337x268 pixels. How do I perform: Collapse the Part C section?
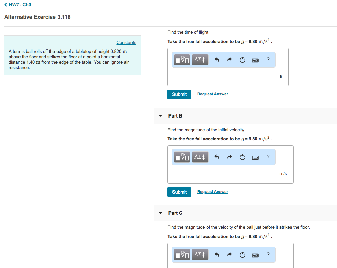pyautogui.click(x=160, y=213)
